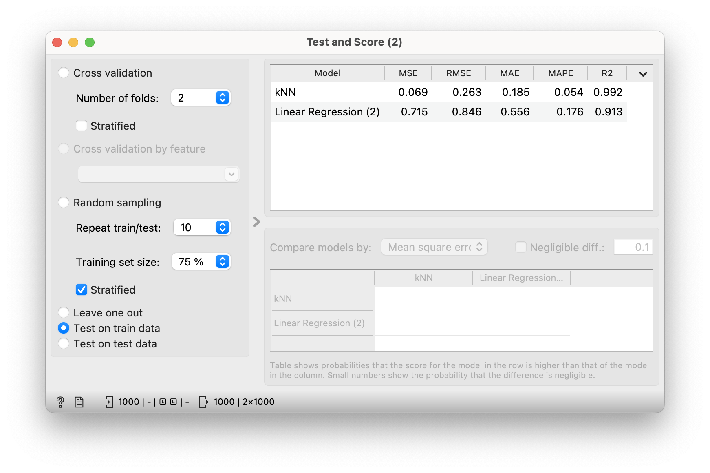Click Linear Regression R2 value 0.913
710x473 pixels.
(609, 112)
